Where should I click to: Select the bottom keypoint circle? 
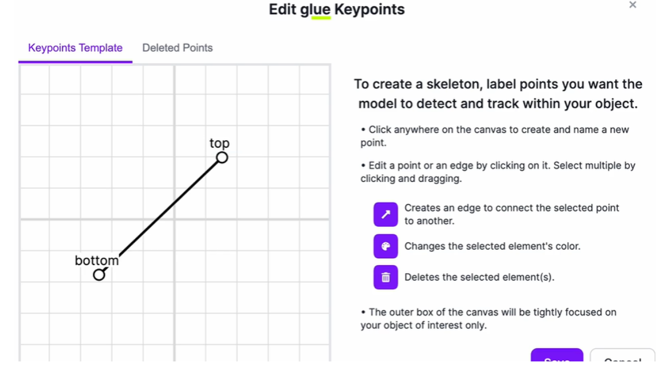99,275
